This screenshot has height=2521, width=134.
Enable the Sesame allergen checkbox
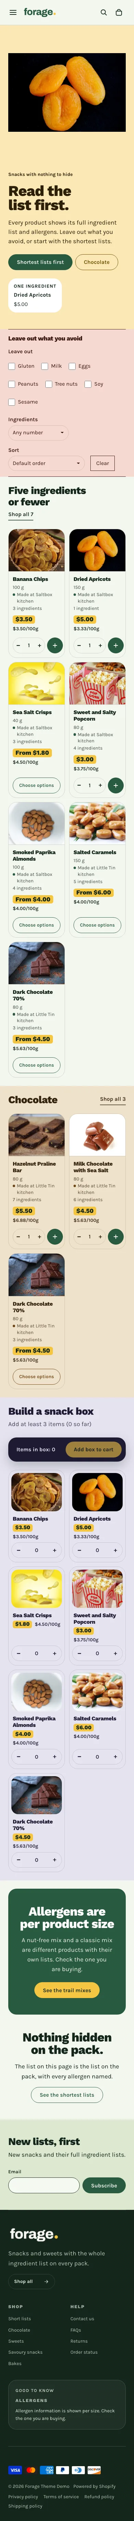[12, 401]
